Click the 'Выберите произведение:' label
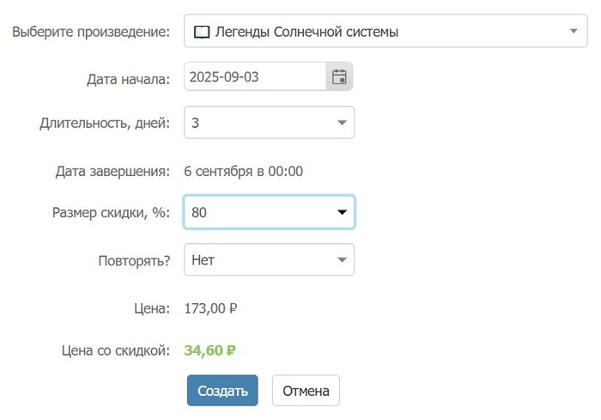Image resolution: width=601 pixels, height=420 pixels. (90, 33)
